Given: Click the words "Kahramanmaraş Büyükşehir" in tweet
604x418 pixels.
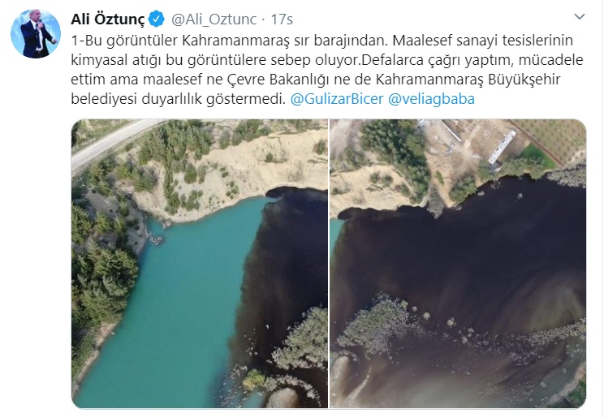Looking at the screenshot, I should click(468, 80).
